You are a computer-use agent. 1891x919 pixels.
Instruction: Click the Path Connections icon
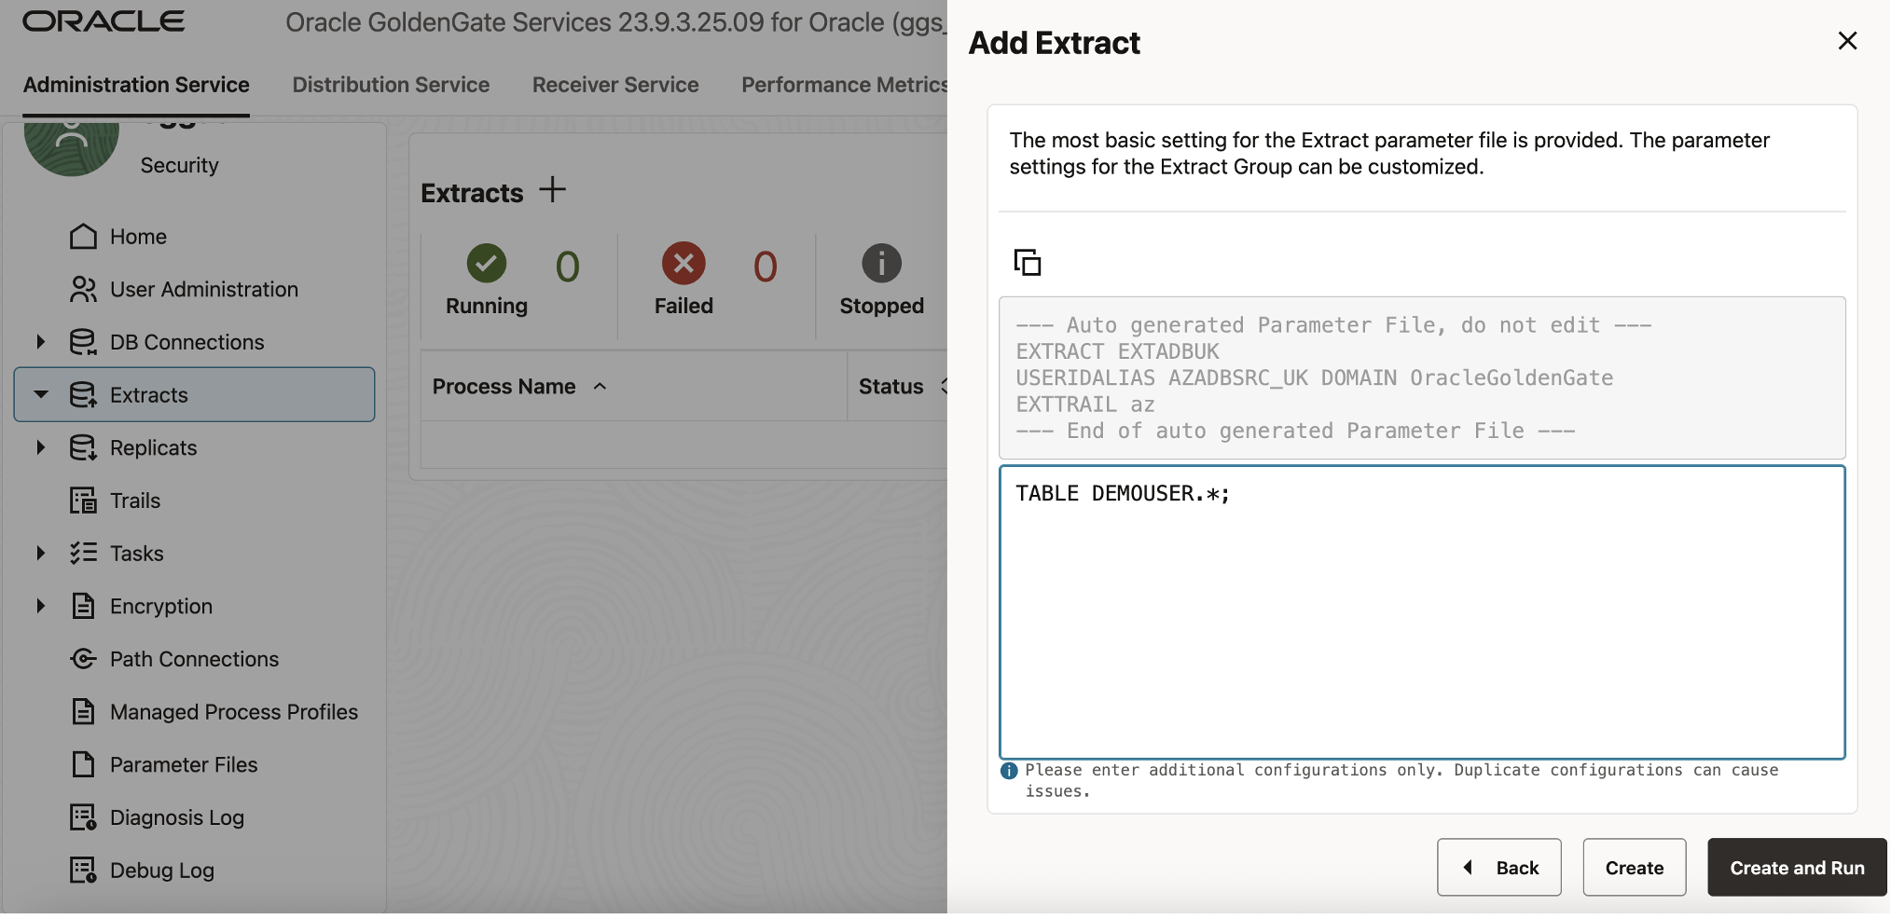pos(83,659)
